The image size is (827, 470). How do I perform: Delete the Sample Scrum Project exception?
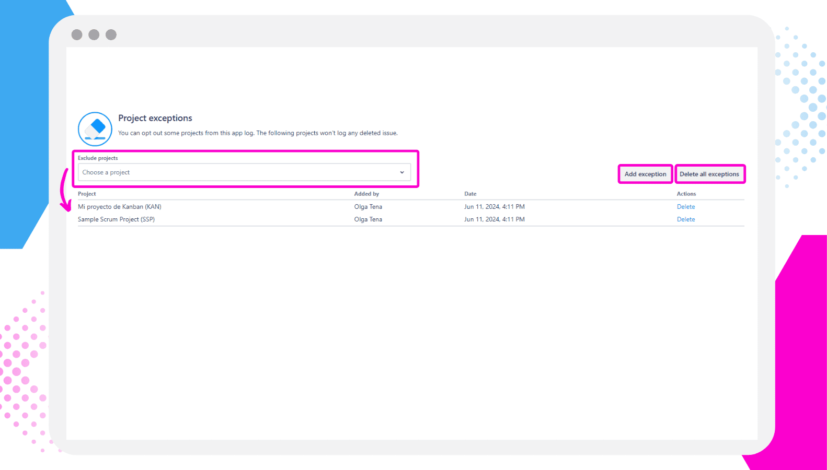click(685, 219)
